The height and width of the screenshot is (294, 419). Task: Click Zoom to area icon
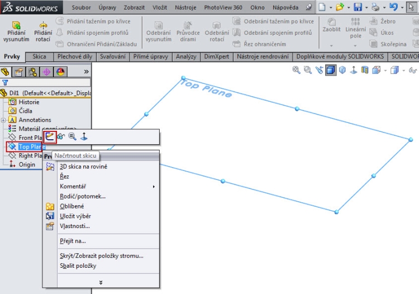308,70
